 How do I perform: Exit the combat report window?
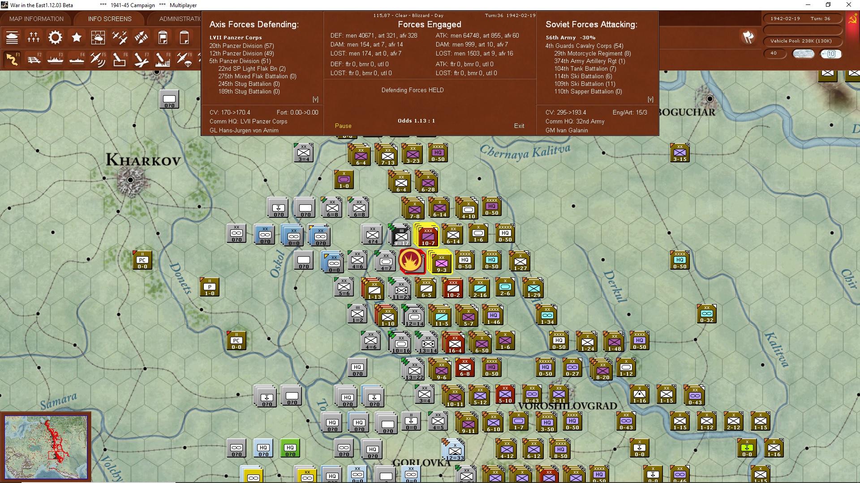point(519,126)
